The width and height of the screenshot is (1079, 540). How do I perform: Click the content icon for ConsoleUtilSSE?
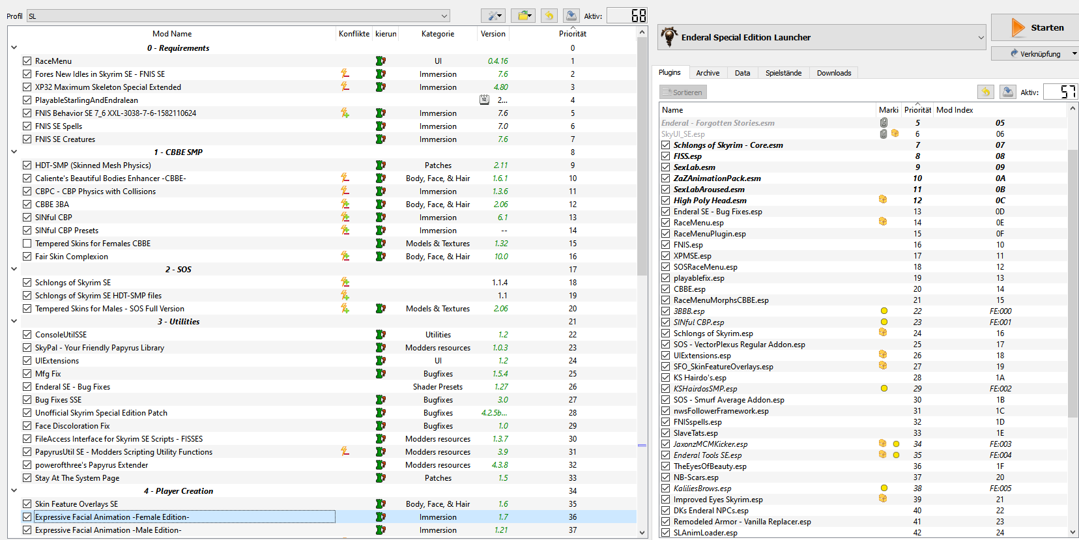click(381, 334)
